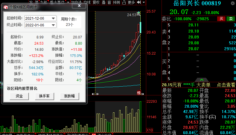Screen dimensions: 236x135
Task: Close the K线区间统计 dialog
Action: [79, 6]
